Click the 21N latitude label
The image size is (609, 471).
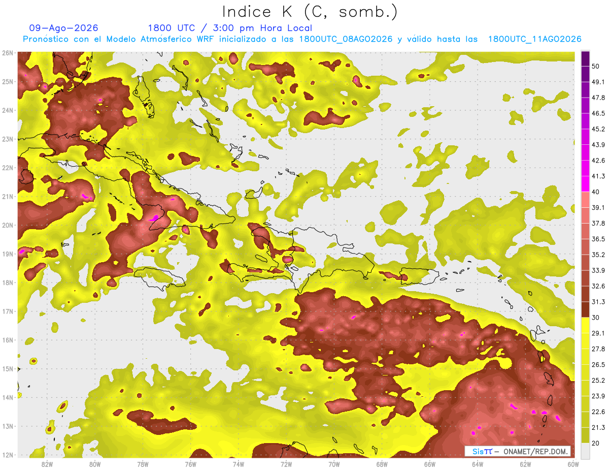pyautogui.click(x=8, y=196)
